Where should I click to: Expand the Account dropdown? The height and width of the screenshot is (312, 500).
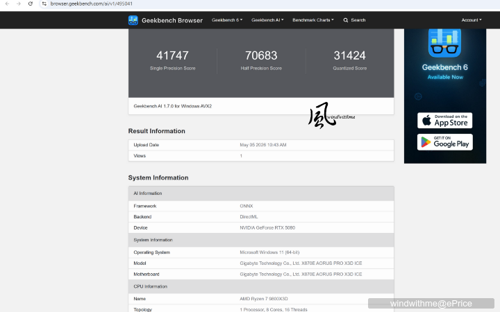click(472, 20)
